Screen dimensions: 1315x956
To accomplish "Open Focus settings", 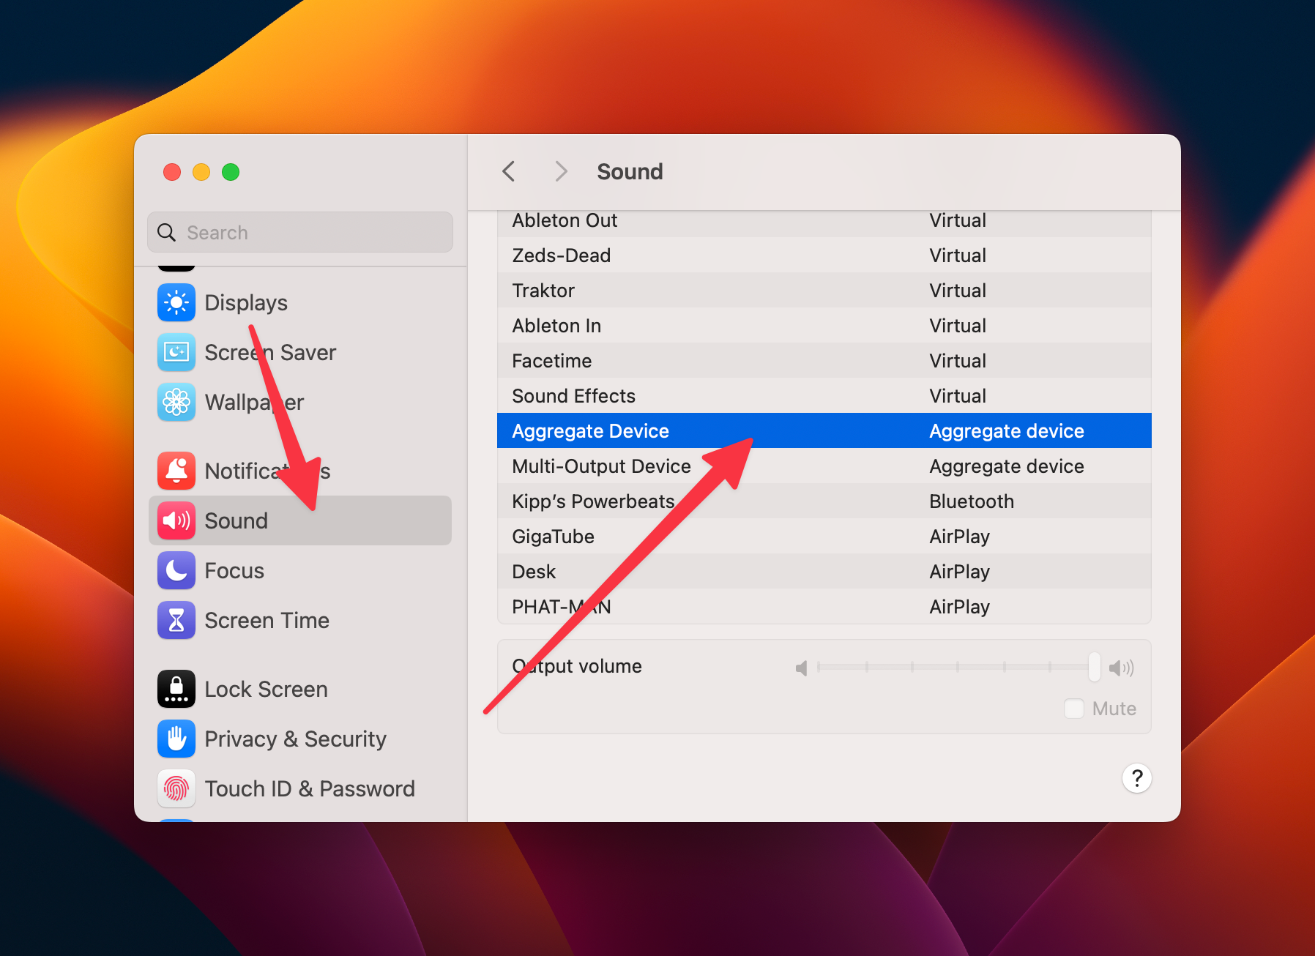I will tap(176, 570).
